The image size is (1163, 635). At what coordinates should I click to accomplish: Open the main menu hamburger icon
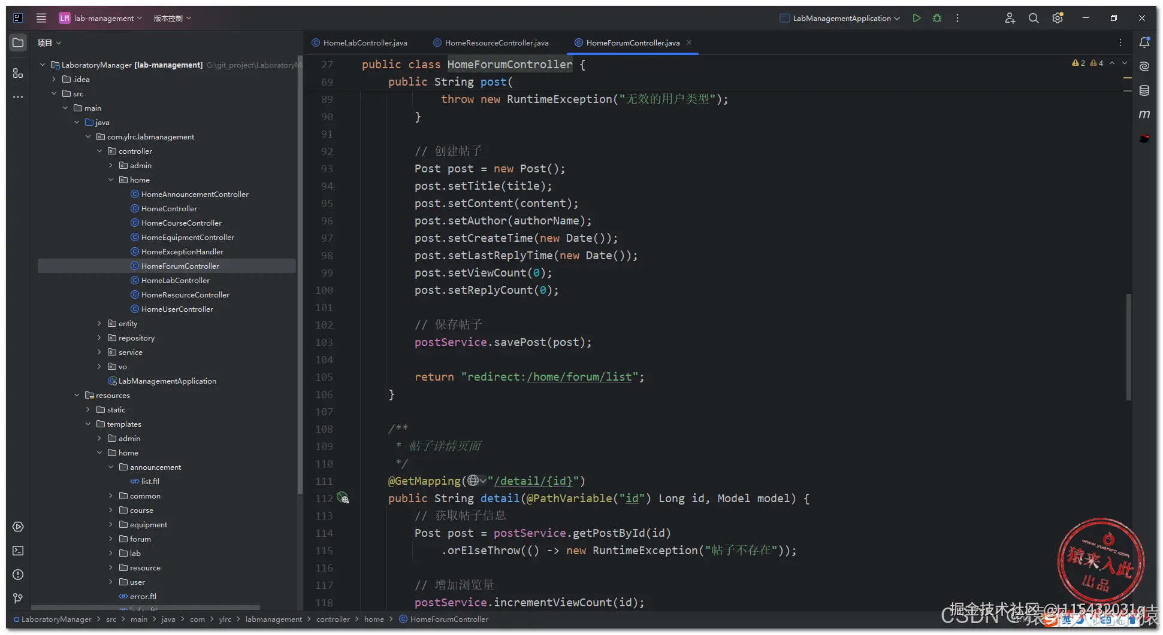coord(41,18)
